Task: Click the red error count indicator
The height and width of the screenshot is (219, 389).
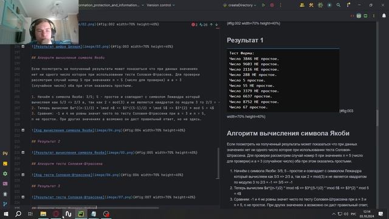Action: 194,24
